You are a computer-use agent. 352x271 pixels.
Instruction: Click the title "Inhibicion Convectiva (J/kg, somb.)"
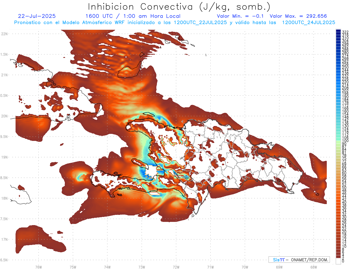179,6
